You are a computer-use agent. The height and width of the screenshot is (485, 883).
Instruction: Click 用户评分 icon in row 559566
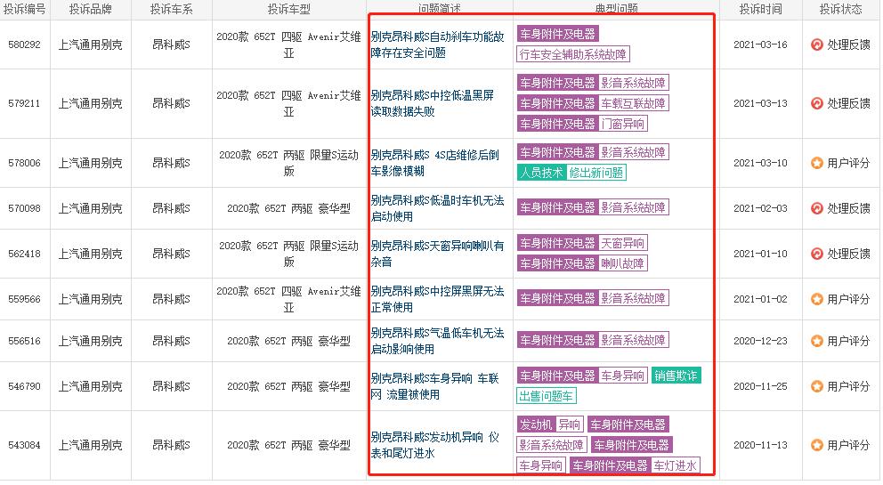[x=816, y=299]
